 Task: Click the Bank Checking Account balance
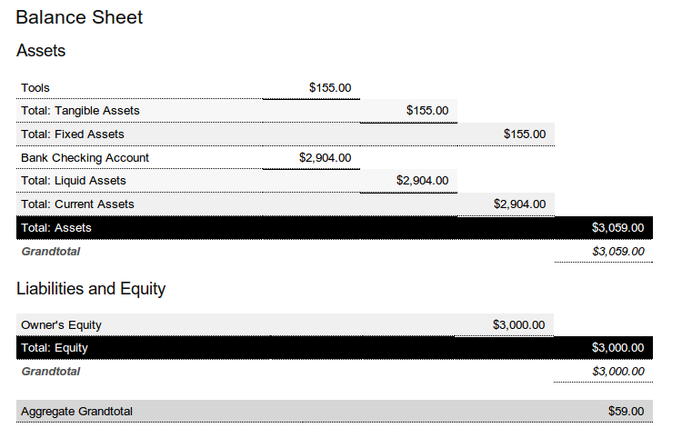click(325, 158)
